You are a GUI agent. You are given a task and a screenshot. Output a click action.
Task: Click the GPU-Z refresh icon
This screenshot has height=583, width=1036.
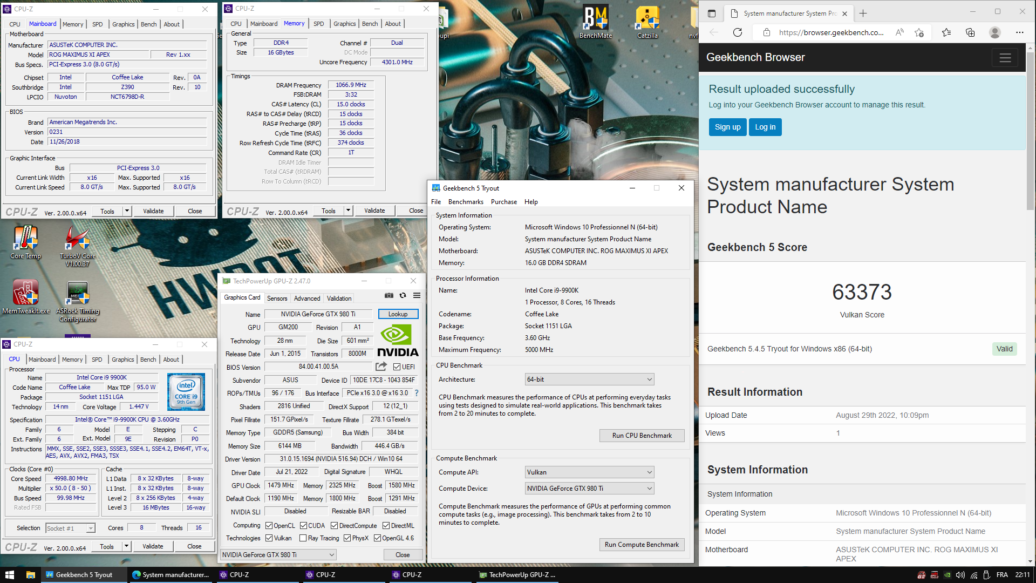click(x=403, y=296)
